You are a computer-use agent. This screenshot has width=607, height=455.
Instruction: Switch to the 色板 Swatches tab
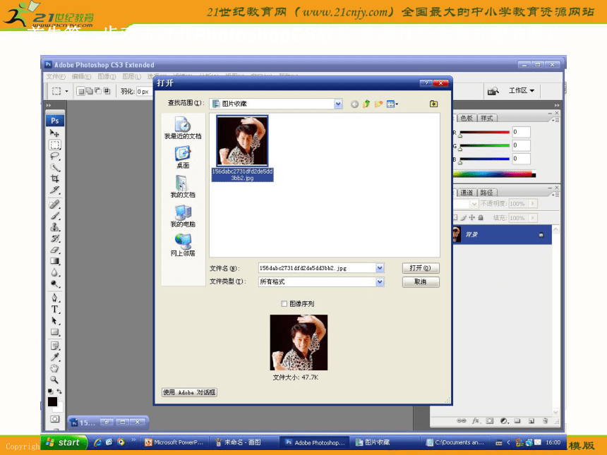tap(467, 118)
